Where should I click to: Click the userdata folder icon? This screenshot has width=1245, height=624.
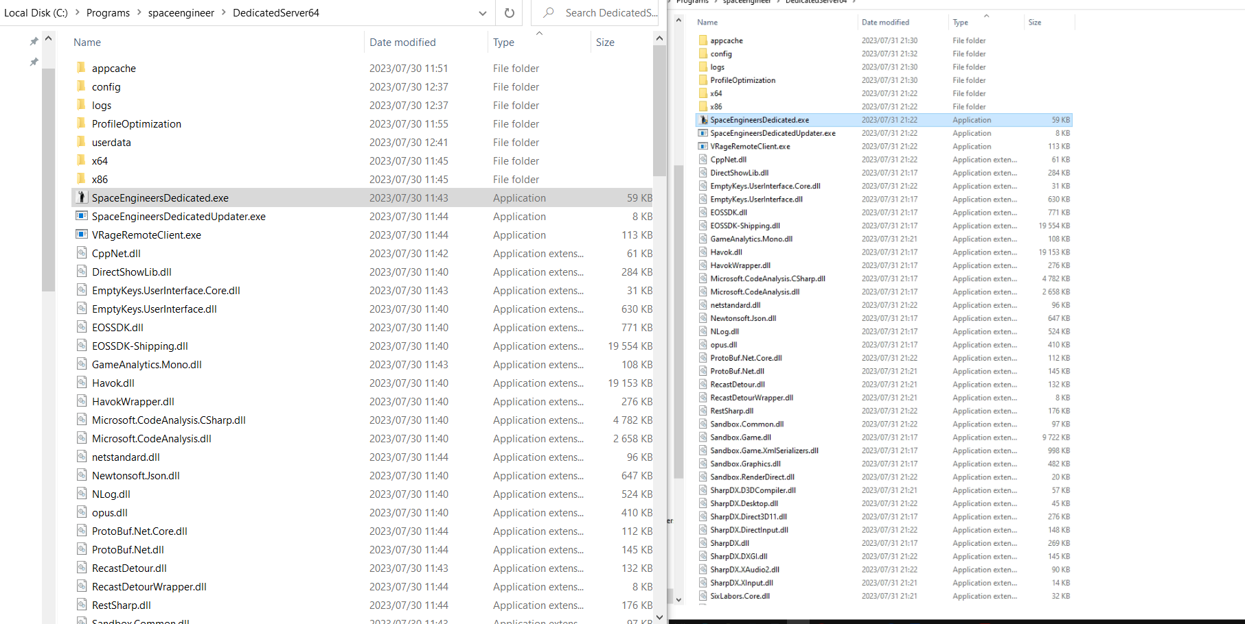pyautogui.click(x=81, y=142)
